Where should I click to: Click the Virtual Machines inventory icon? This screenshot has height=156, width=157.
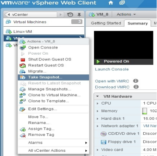point(8,22)
